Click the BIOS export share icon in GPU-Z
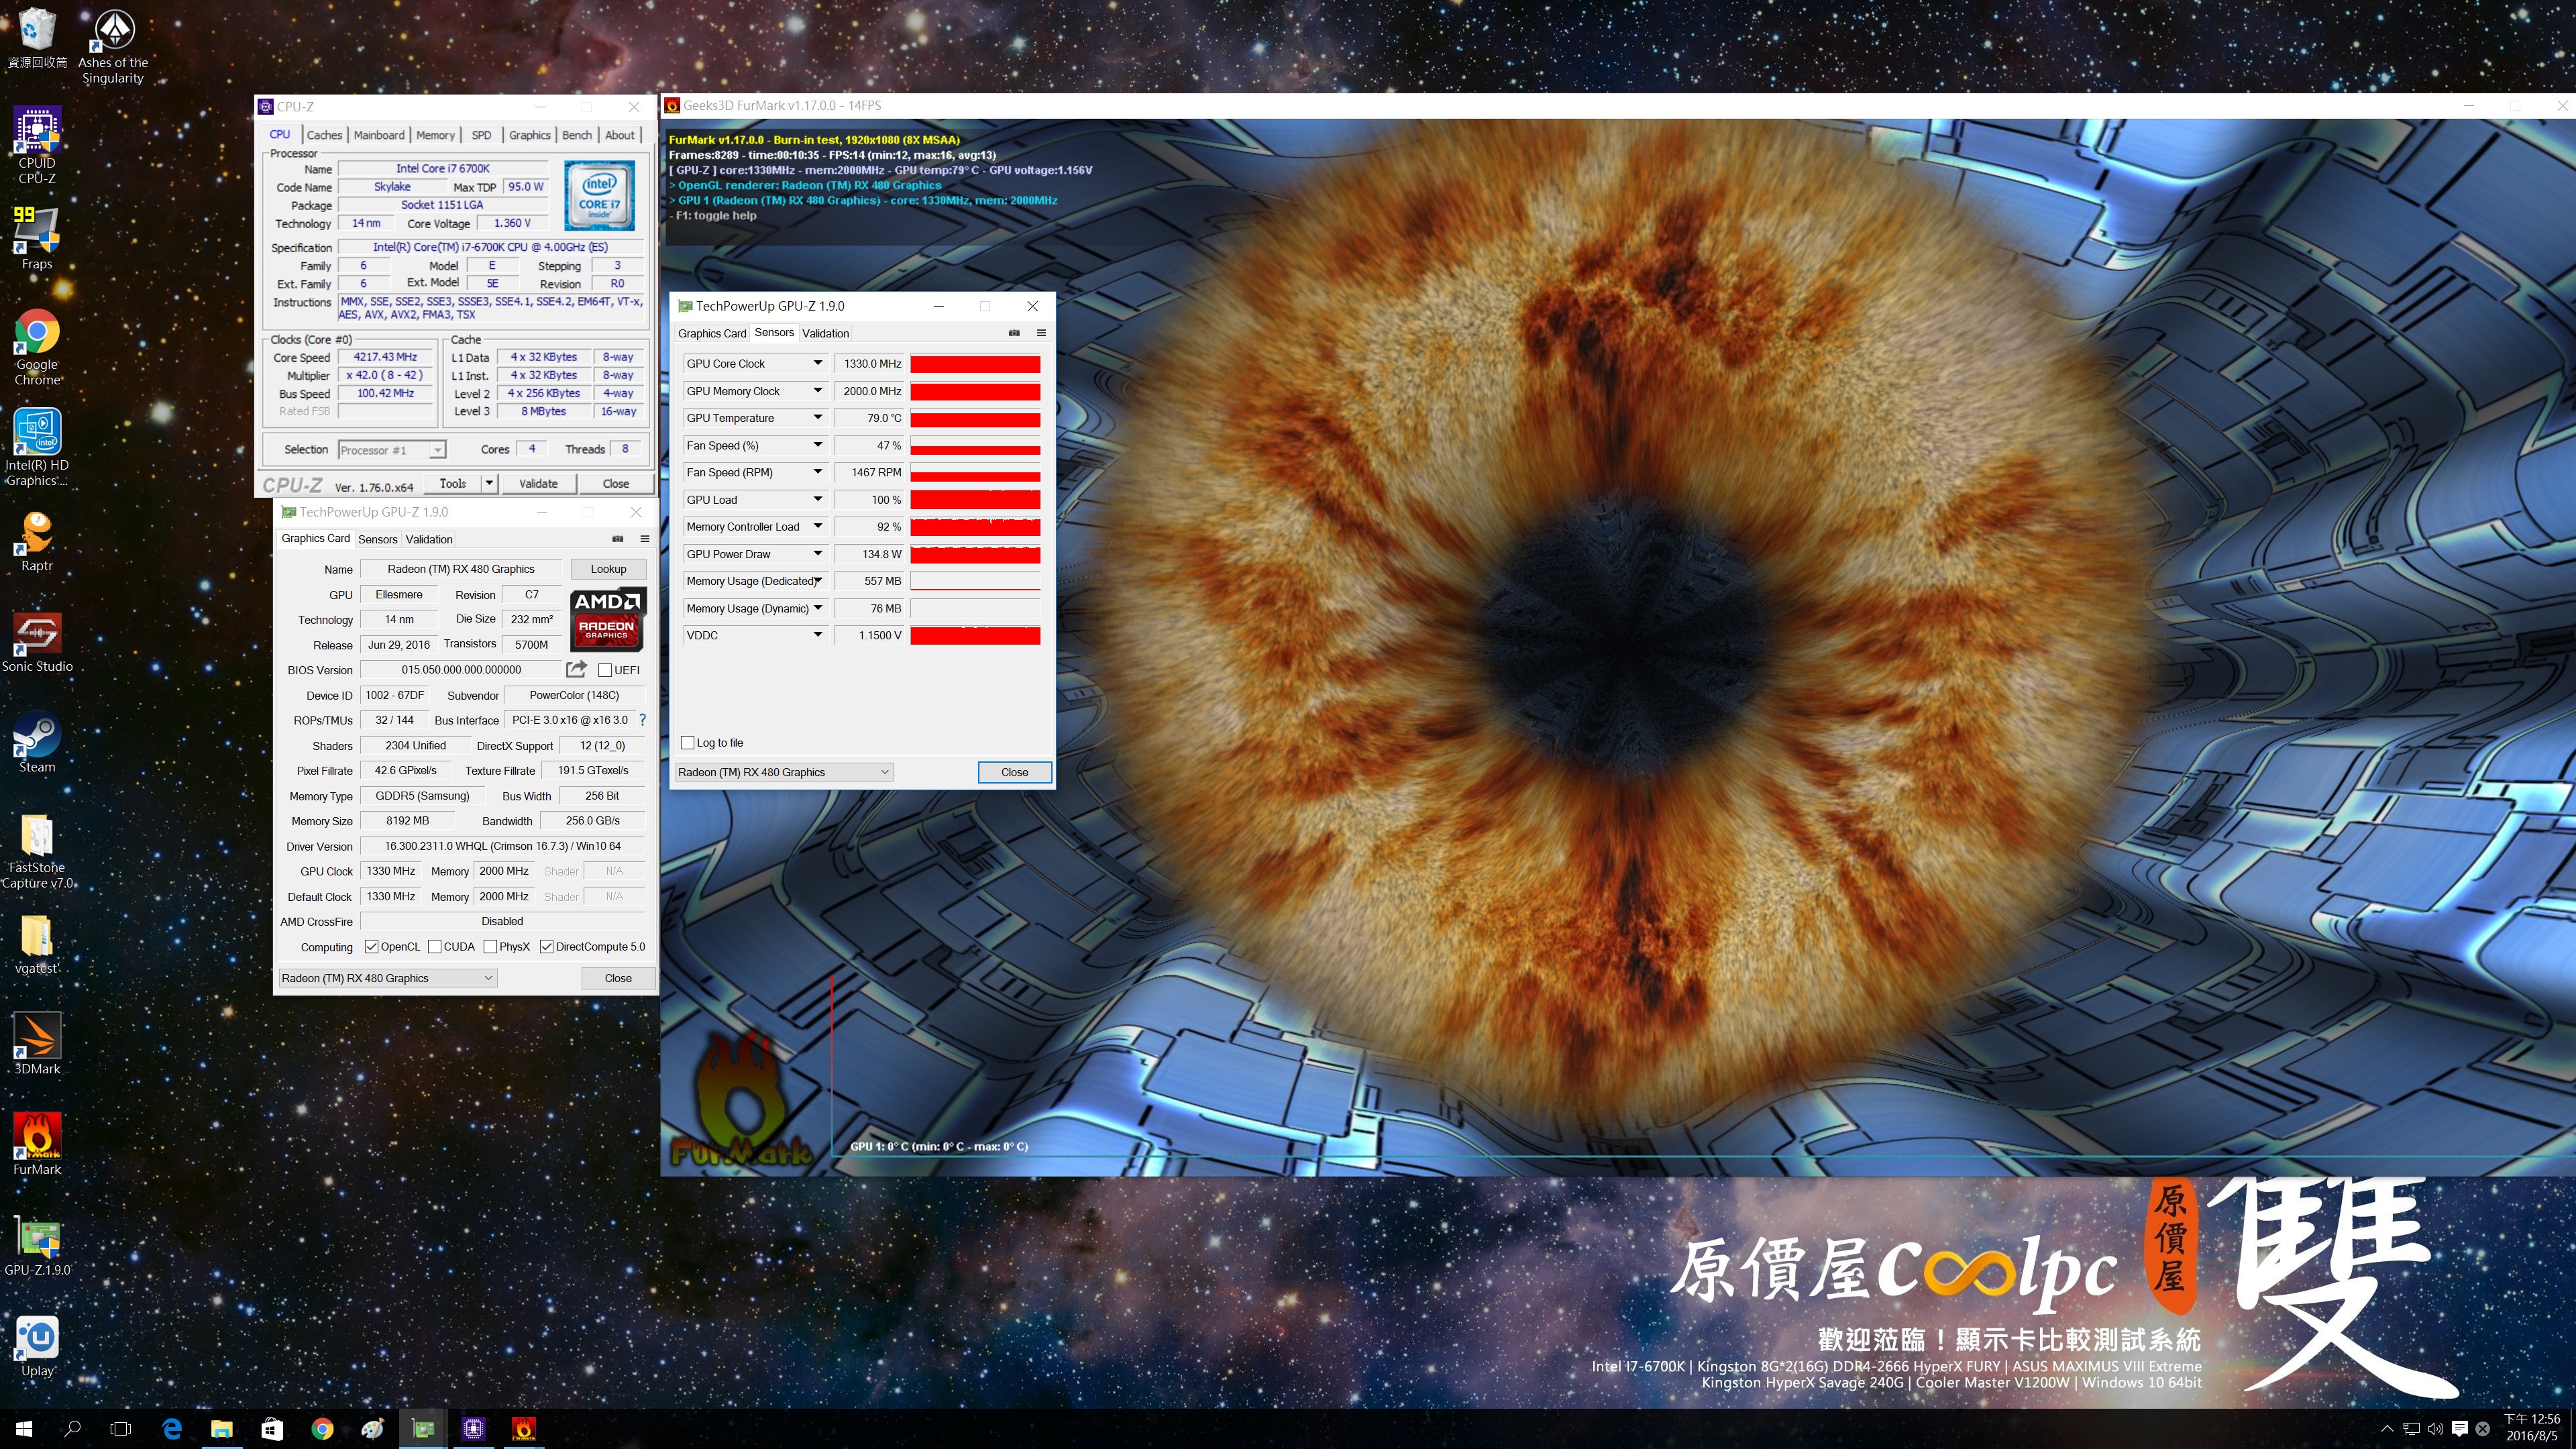Screen dimensions: 2576x1449 (576, 669)
